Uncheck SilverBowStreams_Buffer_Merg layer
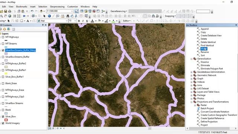 (3, 50)
